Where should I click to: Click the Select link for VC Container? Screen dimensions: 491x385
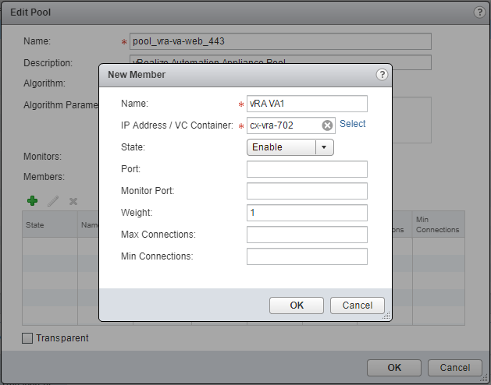coord(353,124)
